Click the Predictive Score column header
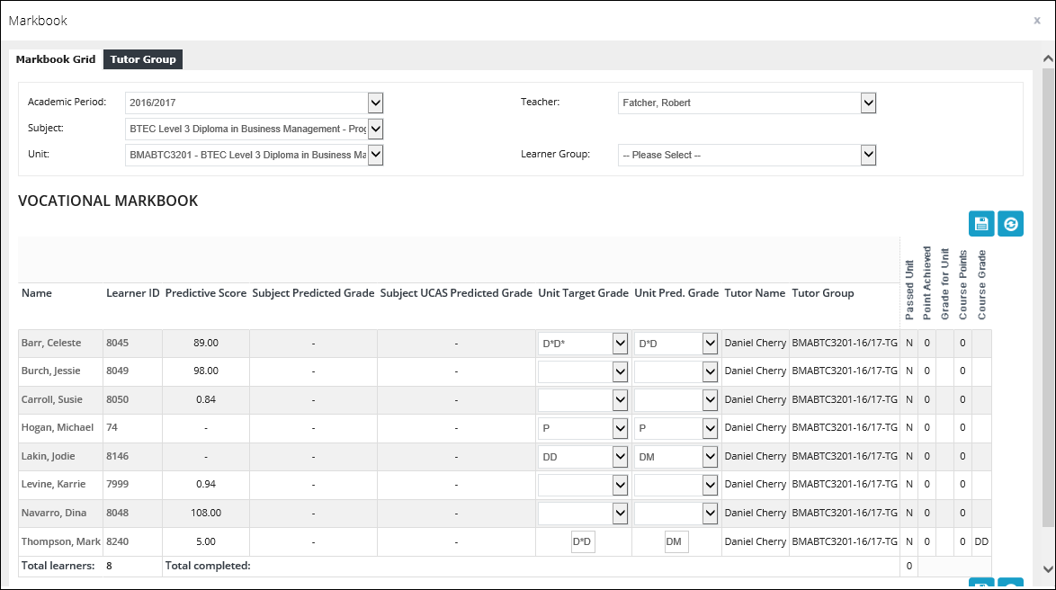This screenshot has height=590, width=1056. click(206, 293)
